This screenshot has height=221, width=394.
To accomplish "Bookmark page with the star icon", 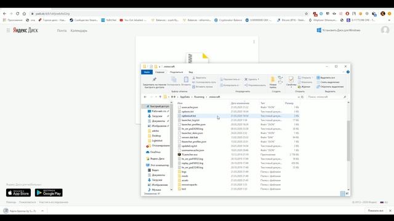I will coord(307,14).
